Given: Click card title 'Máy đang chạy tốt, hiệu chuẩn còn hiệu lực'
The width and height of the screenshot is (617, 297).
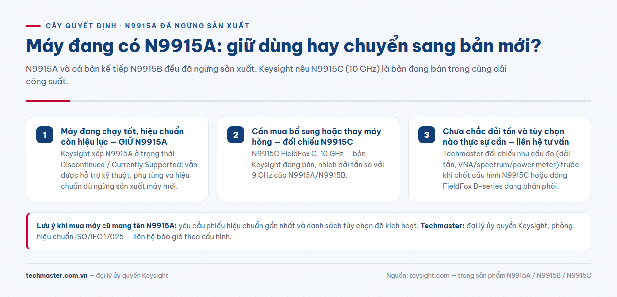Looking at the screenshot, I should 122,137.
